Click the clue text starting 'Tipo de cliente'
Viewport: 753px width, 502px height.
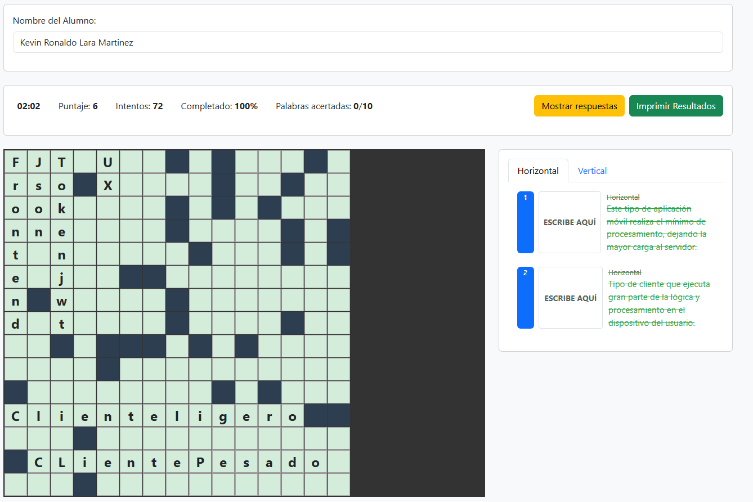pos(660,303)
